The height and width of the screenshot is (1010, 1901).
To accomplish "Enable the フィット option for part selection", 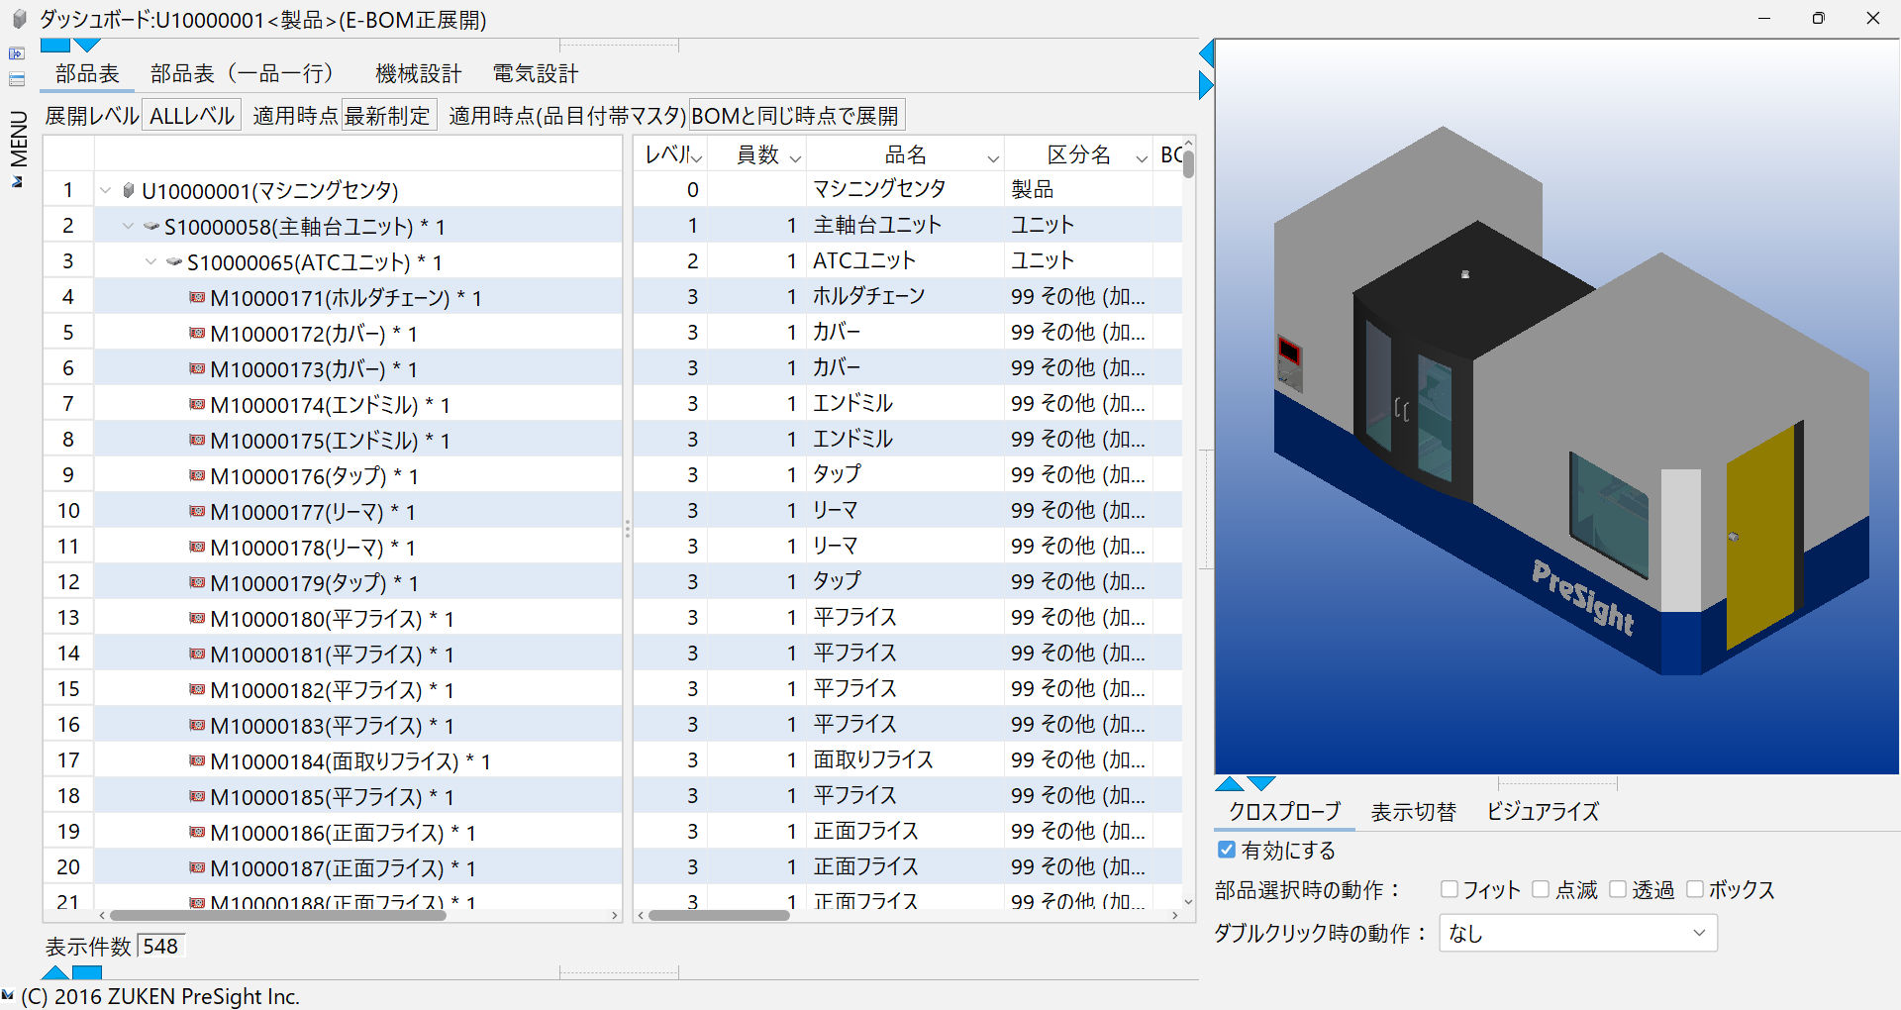I will pos(1451,889).
